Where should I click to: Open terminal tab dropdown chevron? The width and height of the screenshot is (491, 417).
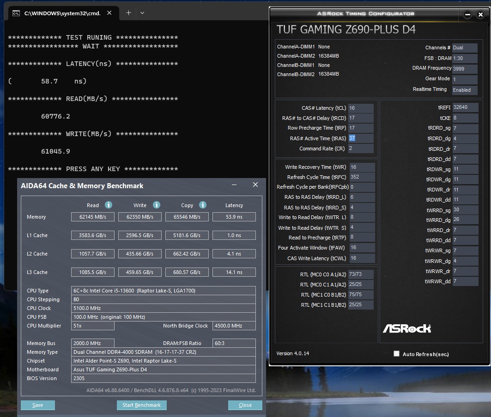point(142,13)
